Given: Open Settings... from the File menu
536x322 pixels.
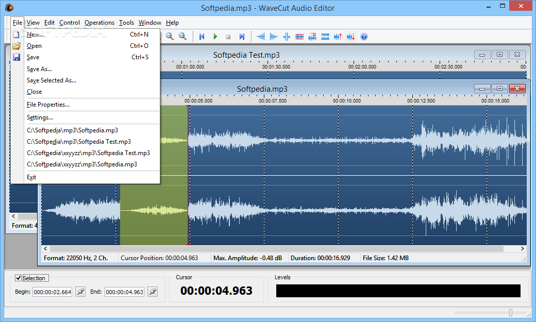Looking at the screenshot, I should (86, 117).
